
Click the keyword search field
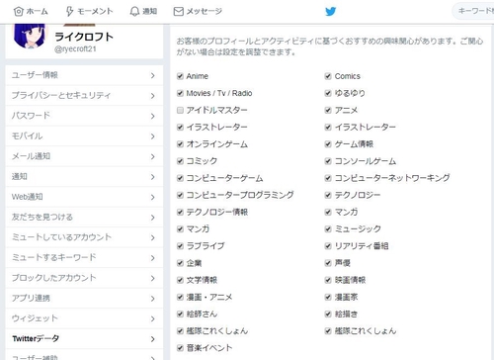473,11
